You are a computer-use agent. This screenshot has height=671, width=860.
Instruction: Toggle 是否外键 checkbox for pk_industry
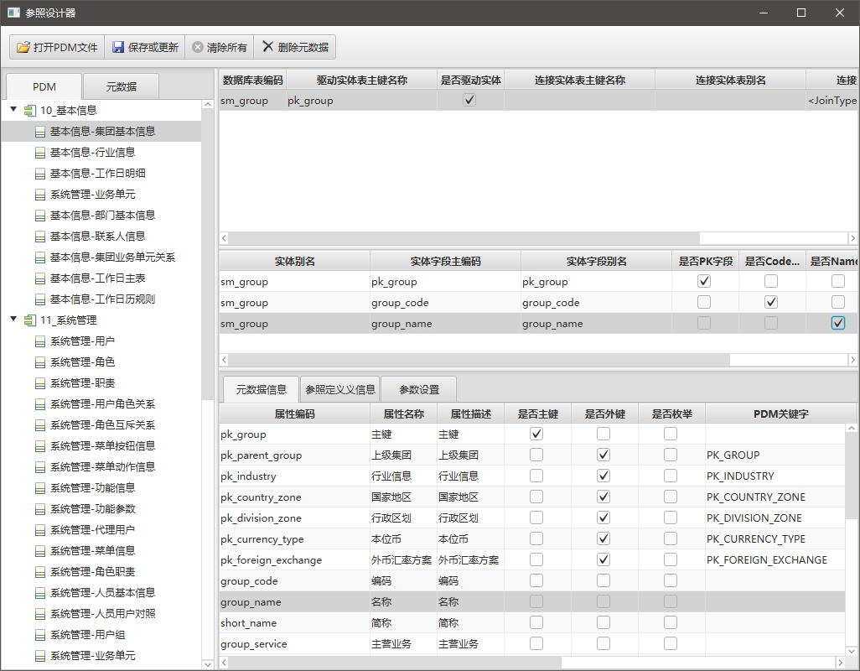pyautogui.click(x=604, y=476)
